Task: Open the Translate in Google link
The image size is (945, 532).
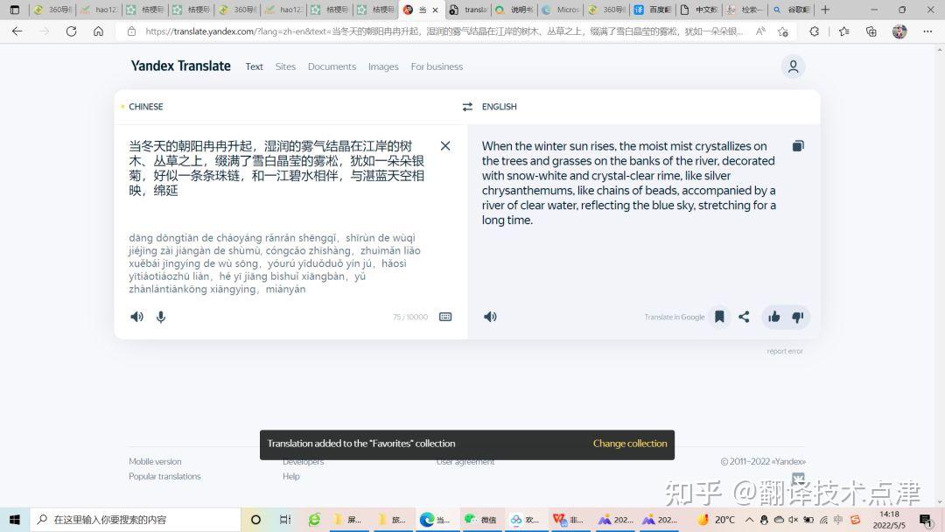Action: (x=674, y=317)
